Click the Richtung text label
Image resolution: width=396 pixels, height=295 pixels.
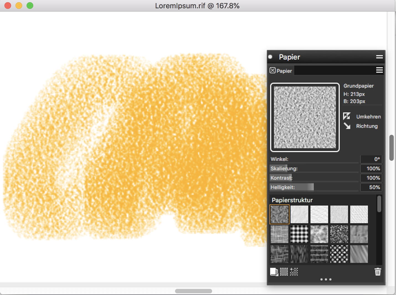pos(367,126)
